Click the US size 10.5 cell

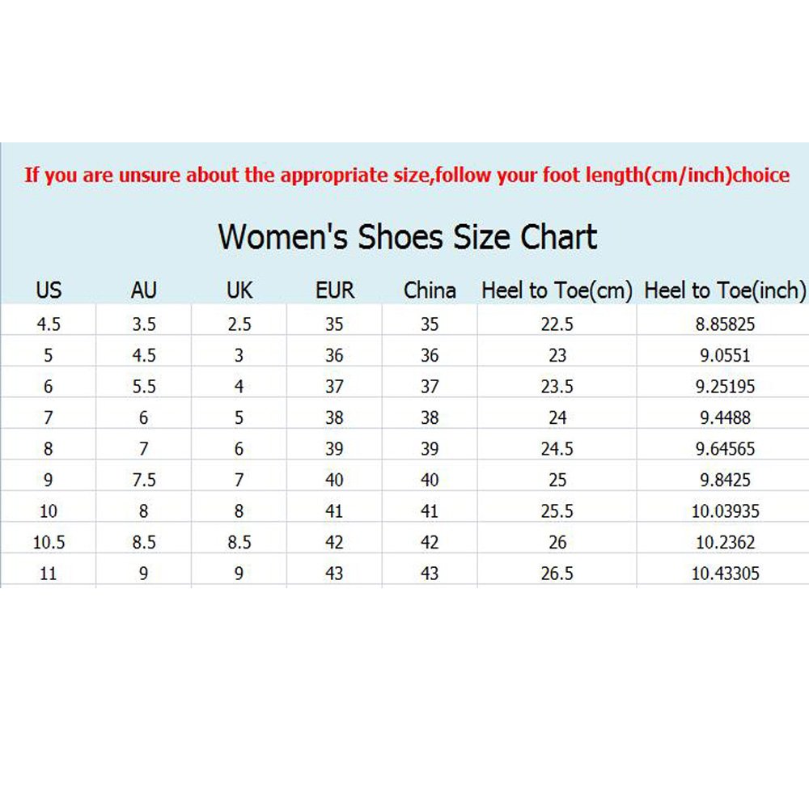pos(49,542)
